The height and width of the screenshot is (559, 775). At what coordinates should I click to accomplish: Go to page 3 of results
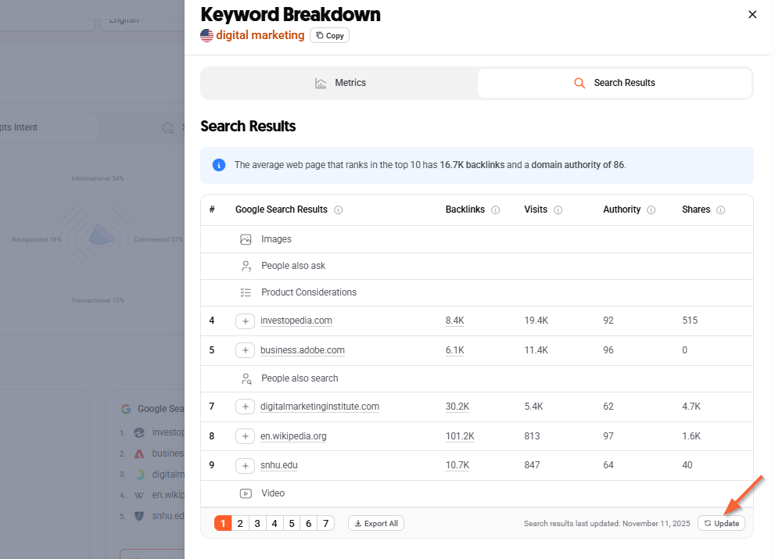pos(257,523)
